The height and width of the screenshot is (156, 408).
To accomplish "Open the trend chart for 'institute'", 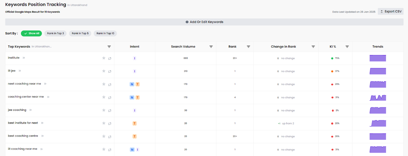I will click(378, 58).
